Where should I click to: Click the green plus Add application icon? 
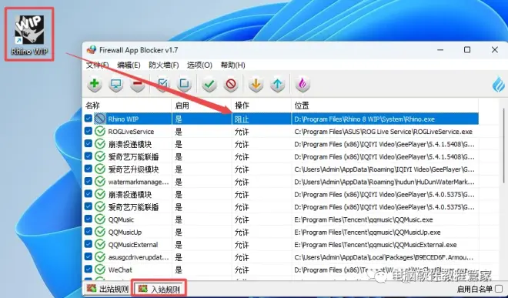coord(94,84)
